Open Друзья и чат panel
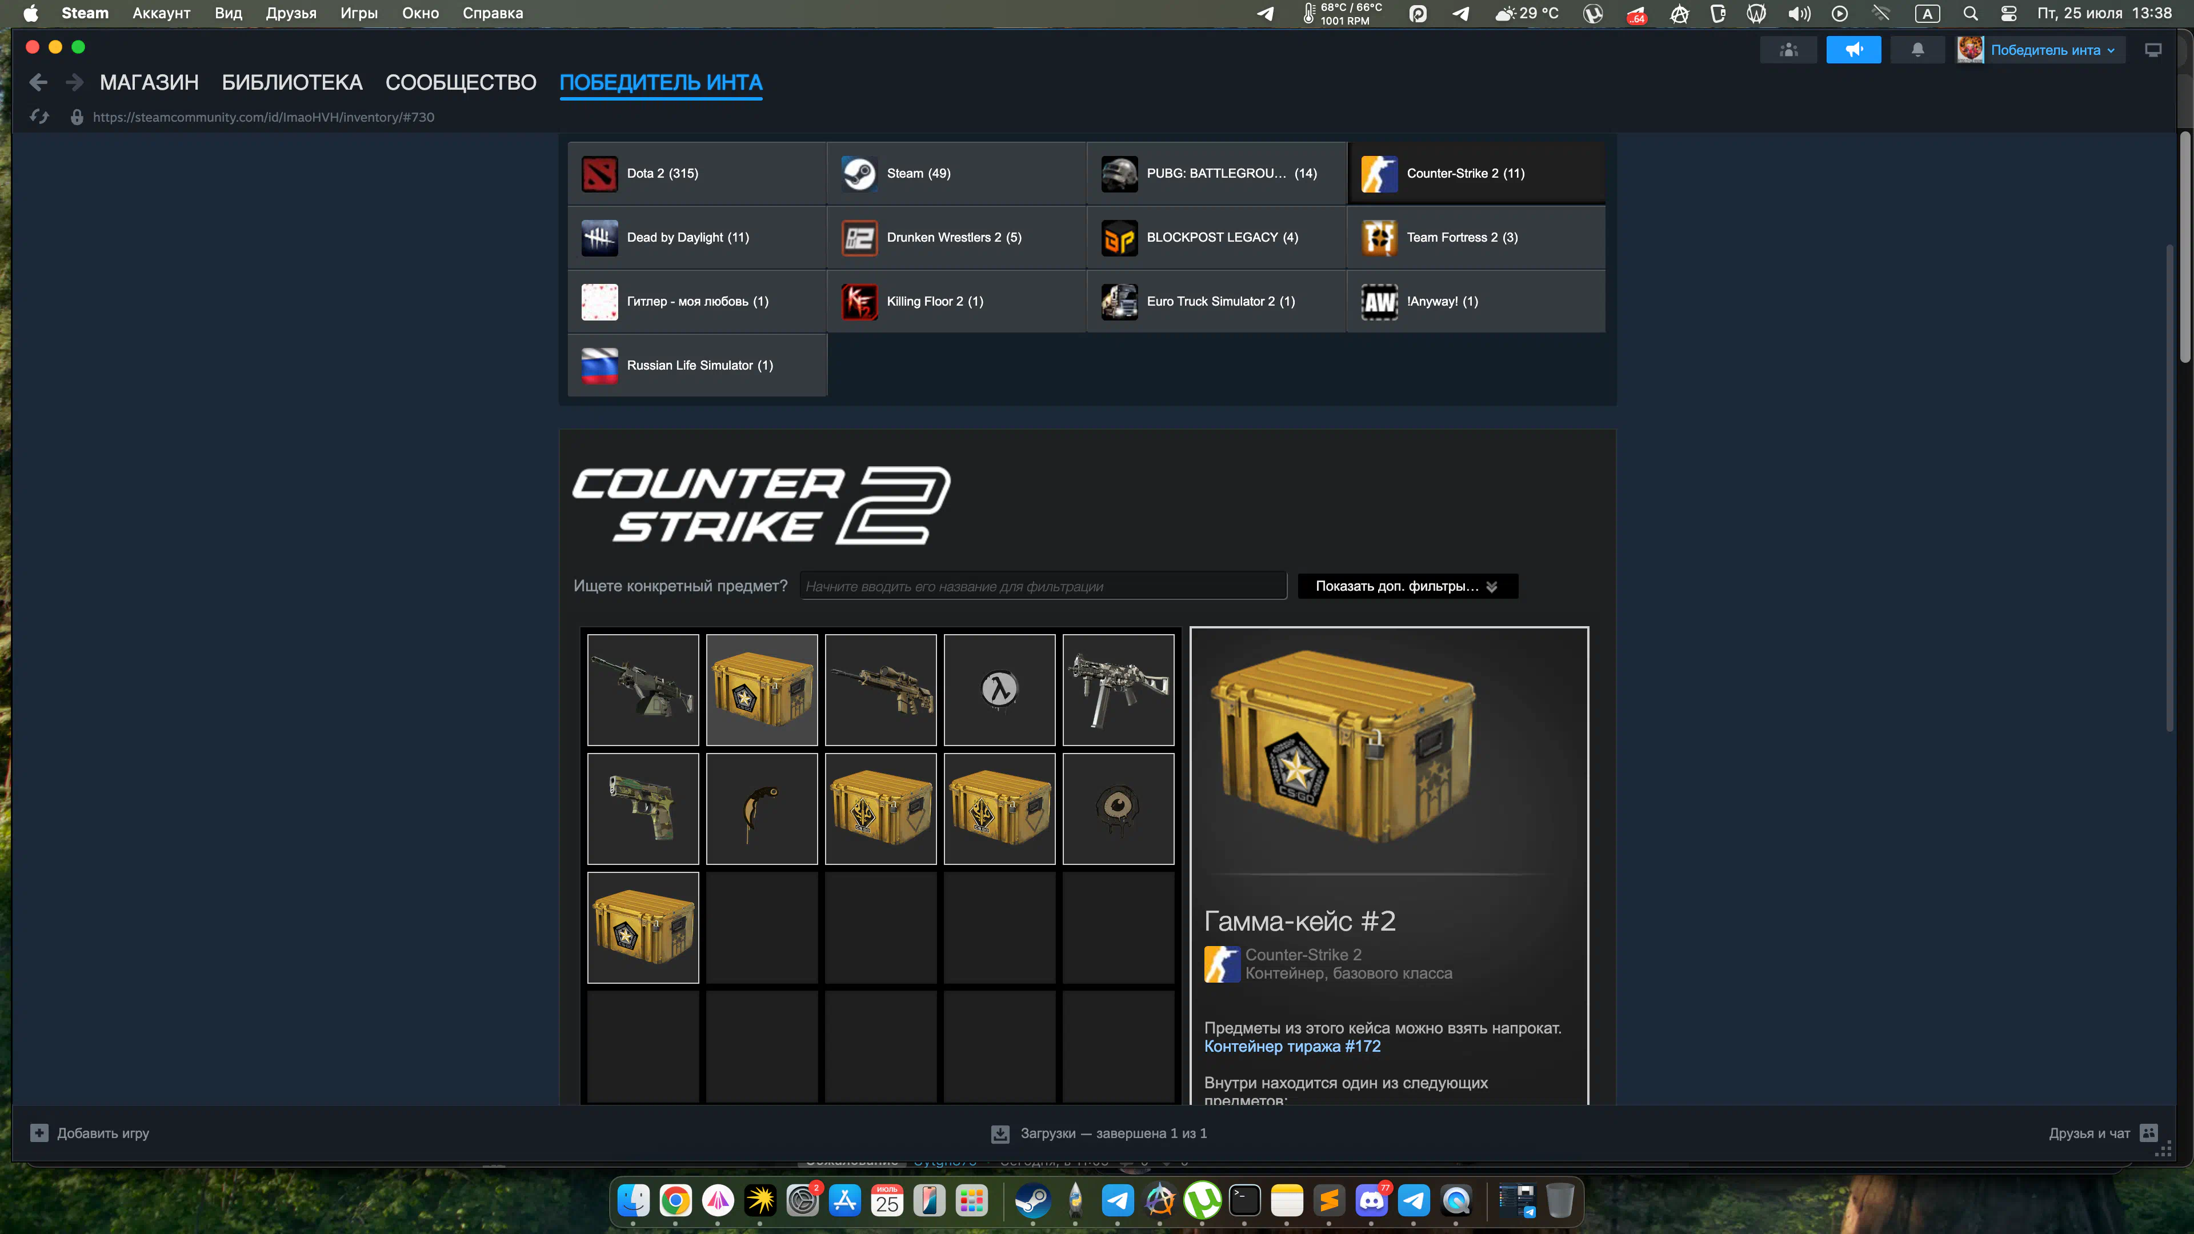This screenshot has width=2194, height=1234. coord(2103,1133)
